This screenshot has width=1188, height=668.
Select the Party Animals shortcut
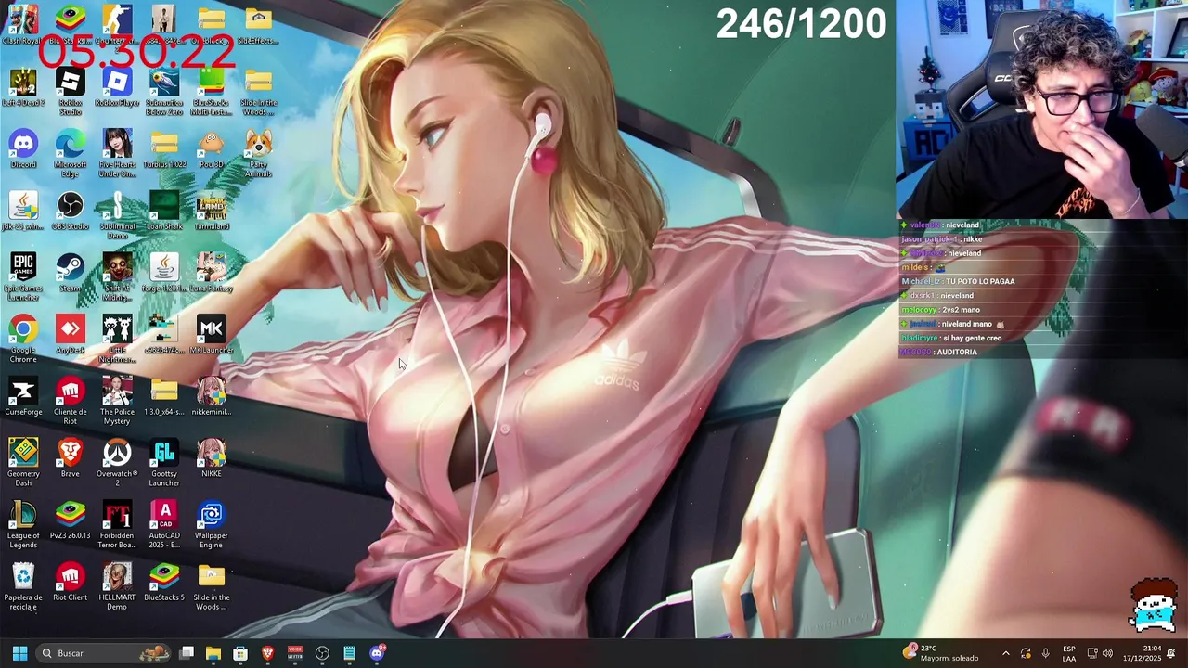pos(258,154)
